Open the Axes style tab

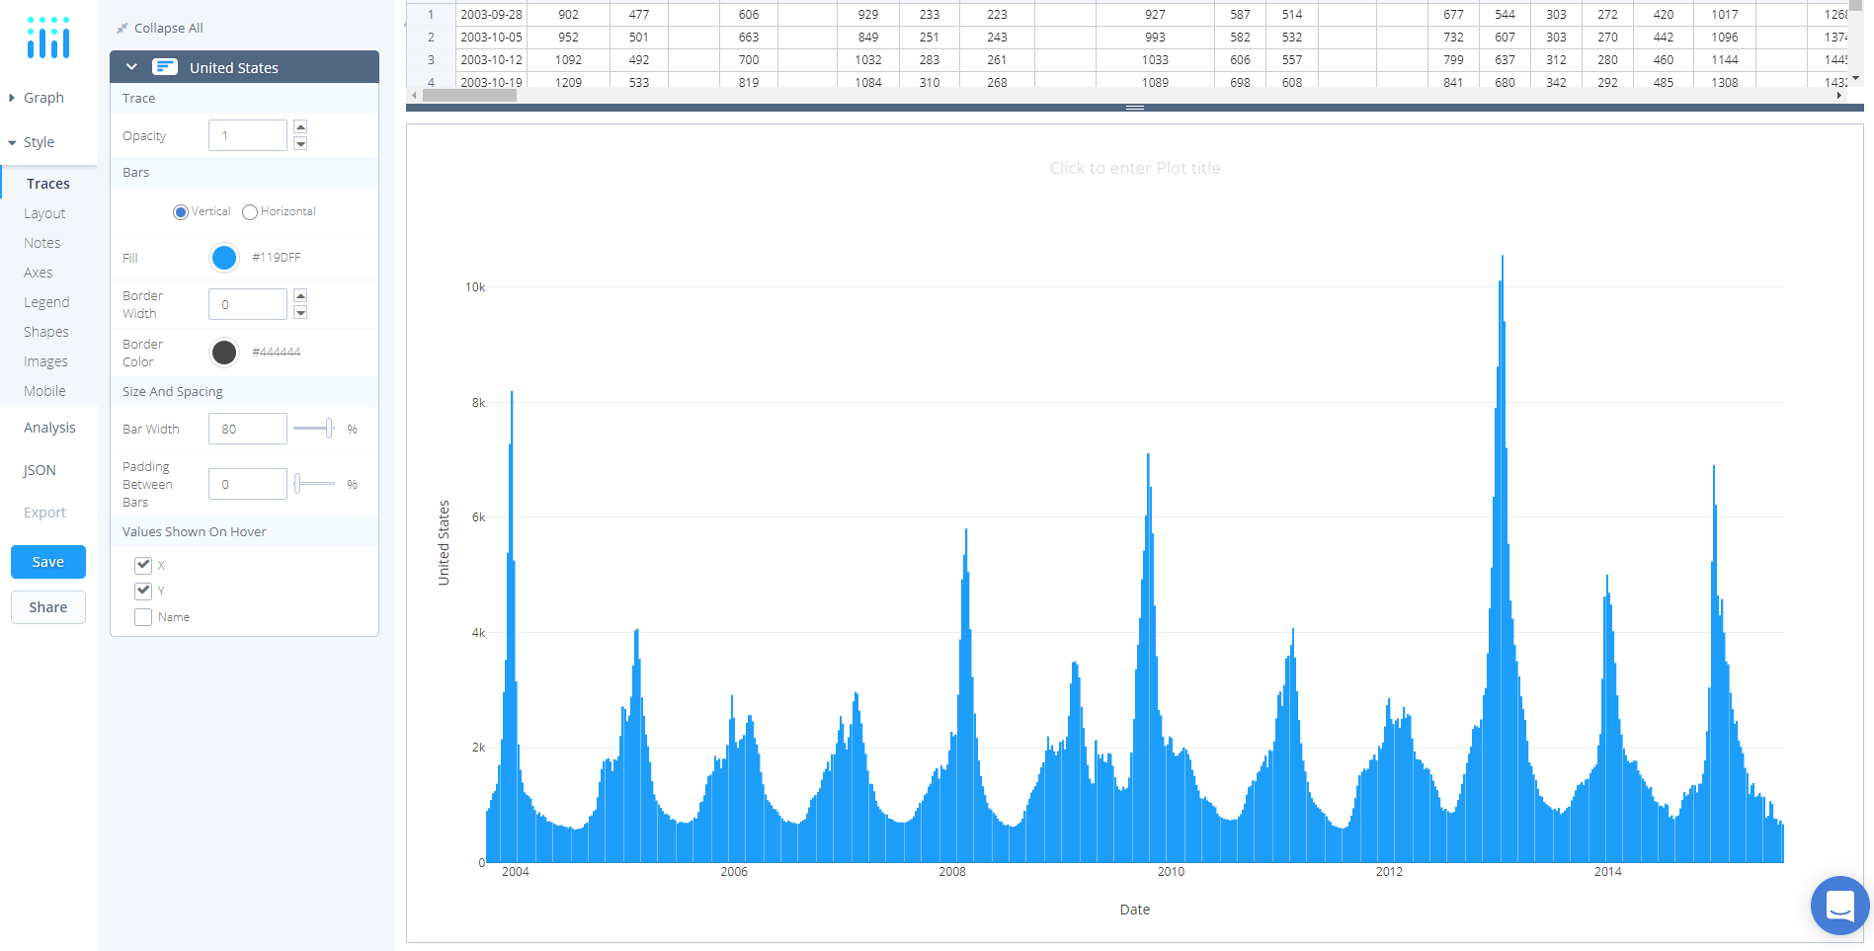(39, 273)
